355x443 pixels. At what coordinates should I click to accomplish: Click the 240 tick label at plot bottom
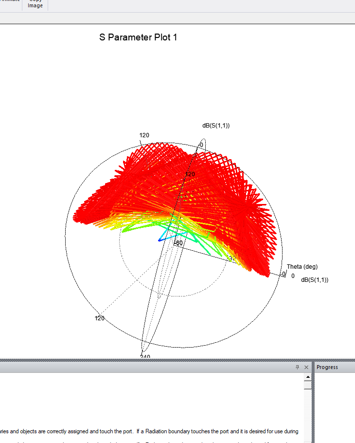(x=145, y=357)
